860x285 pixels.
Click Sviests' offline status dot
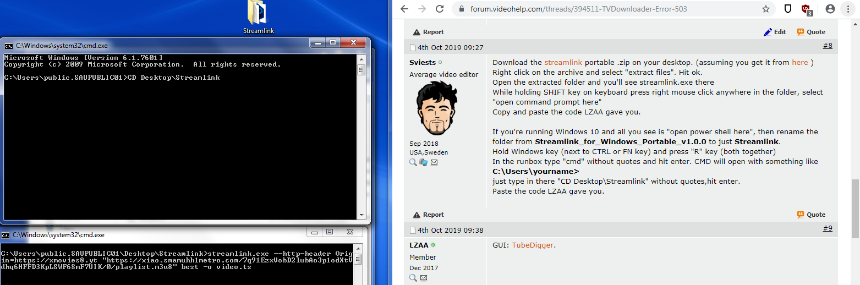tap(440, 63)
